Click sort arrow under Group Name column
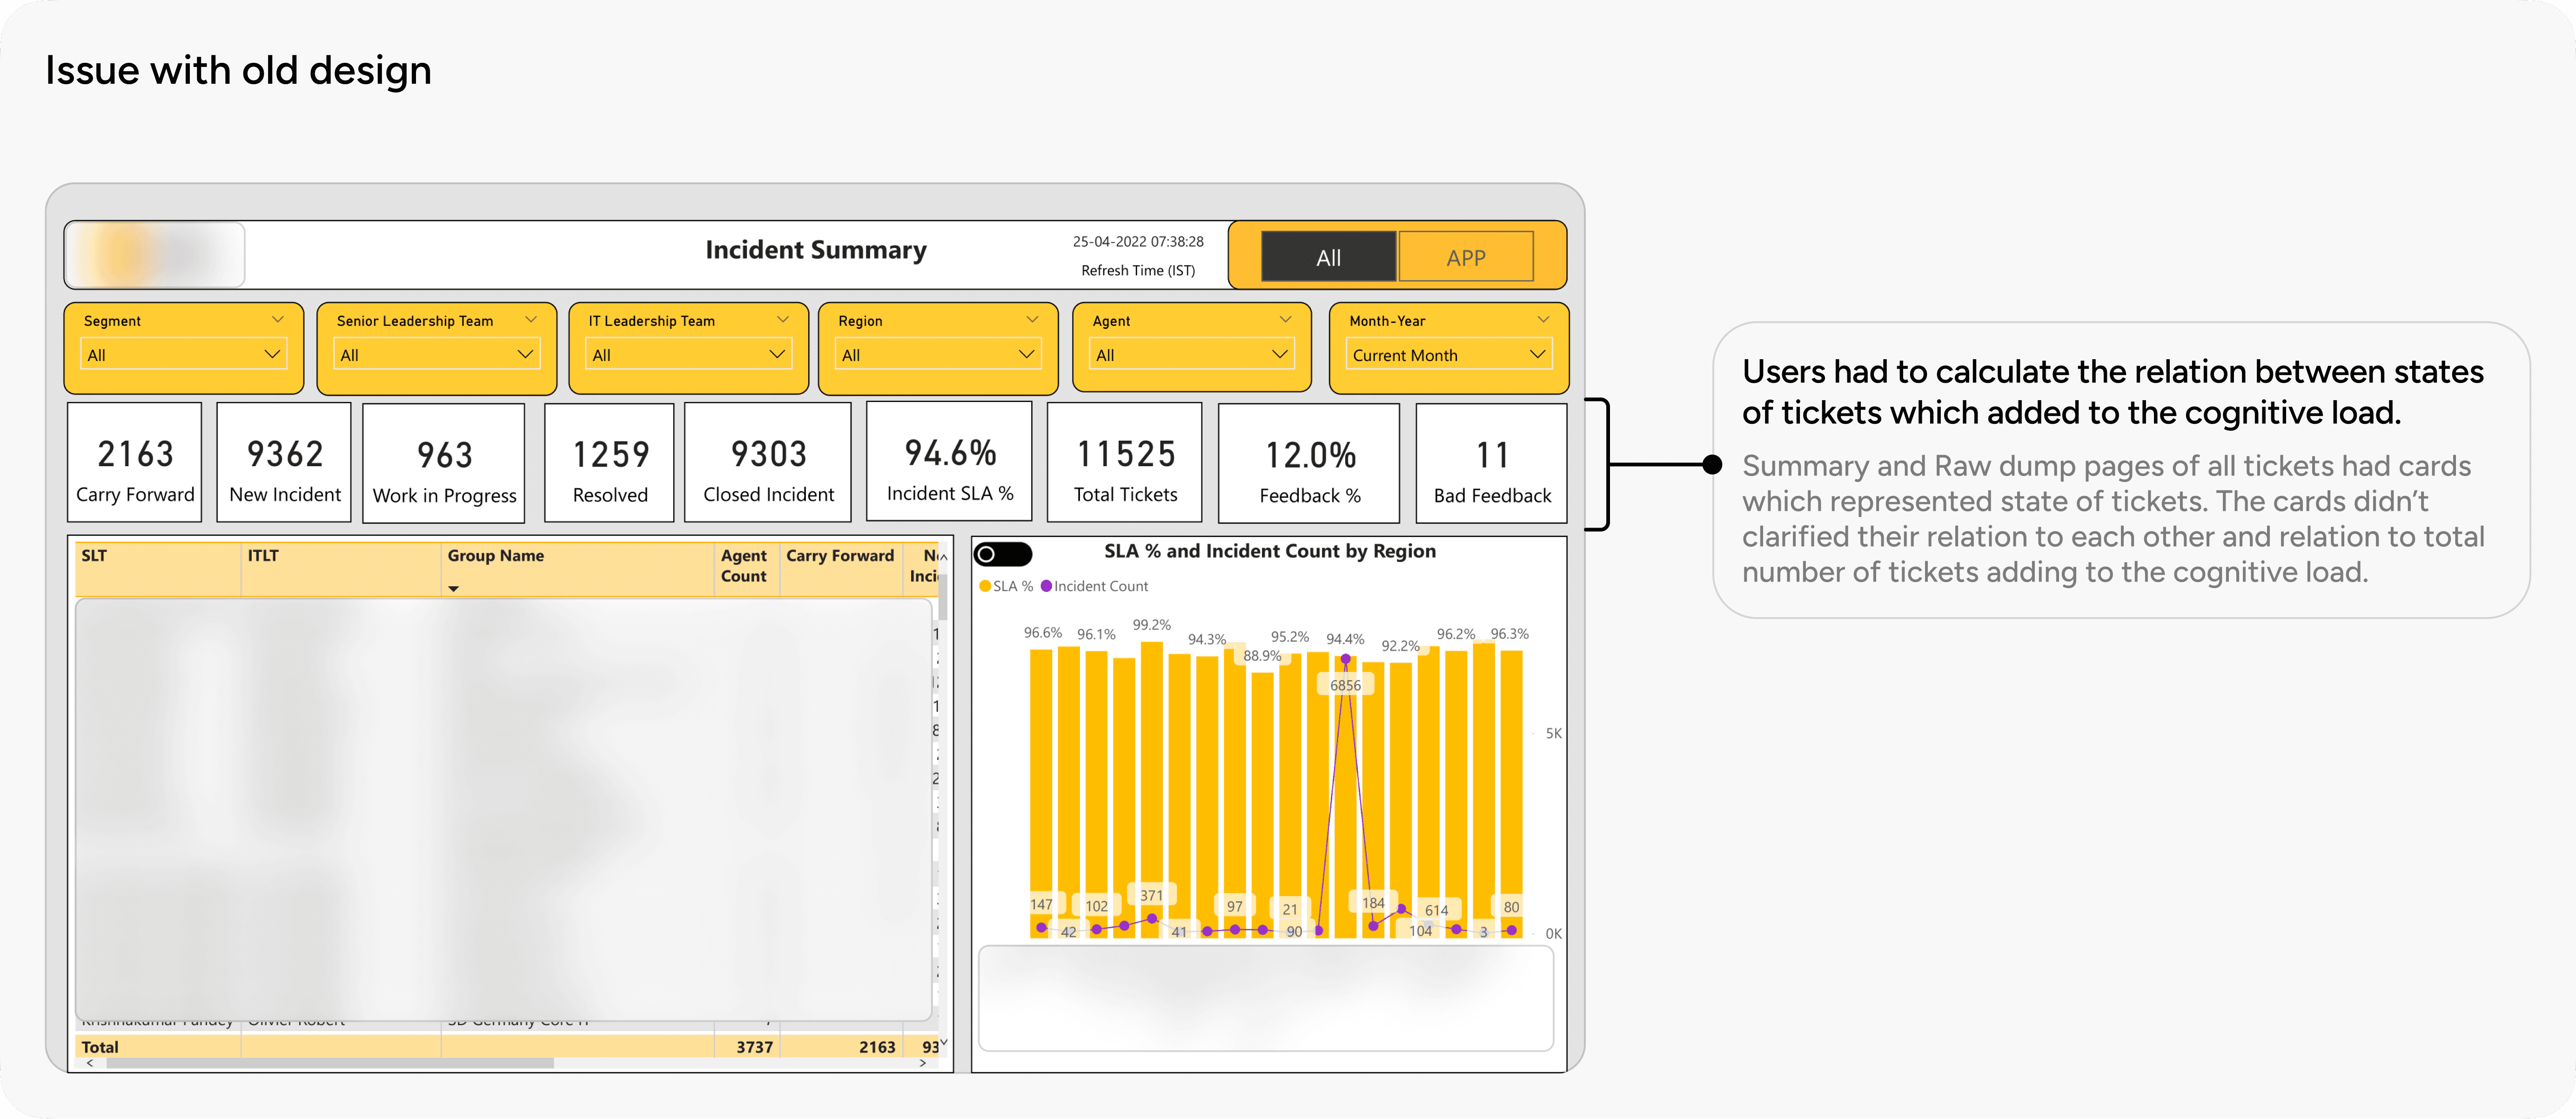Image resolution: width=2576 pixels, height=1119 pixels. (454, 589)
